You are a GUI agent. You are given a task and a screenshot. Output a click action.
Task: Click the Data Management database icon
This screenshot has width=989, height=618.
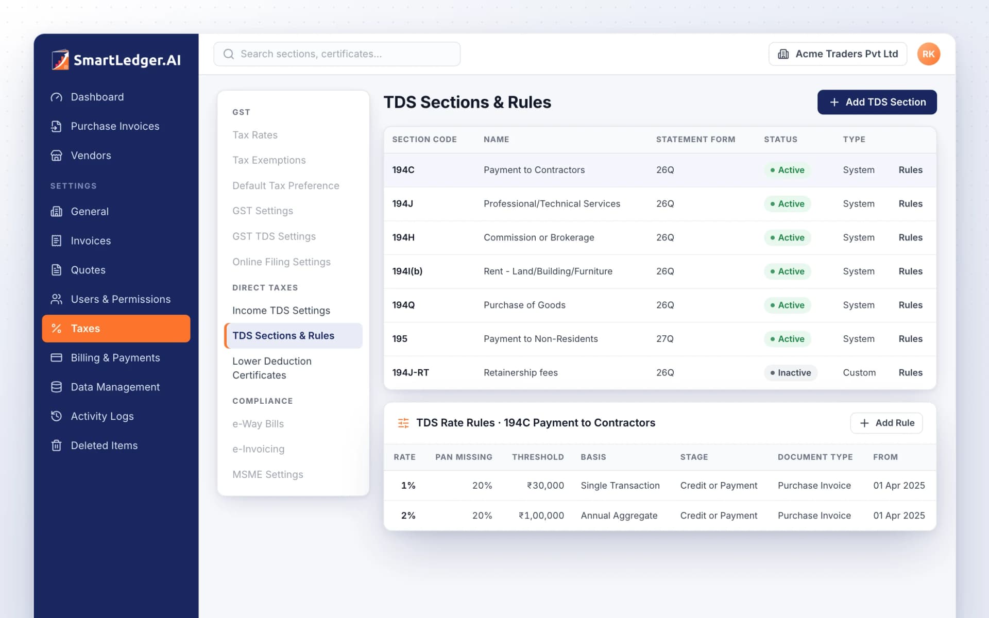(57, 387)
